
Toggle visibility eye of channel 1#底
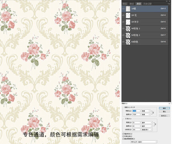123,8
